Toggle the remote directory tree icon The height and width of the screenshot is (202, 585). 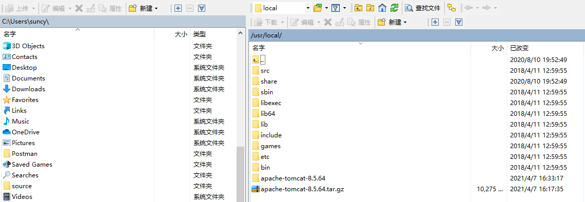452,8
